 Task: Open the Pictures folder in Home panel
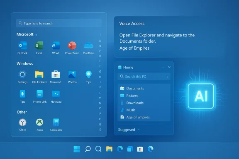144,96
